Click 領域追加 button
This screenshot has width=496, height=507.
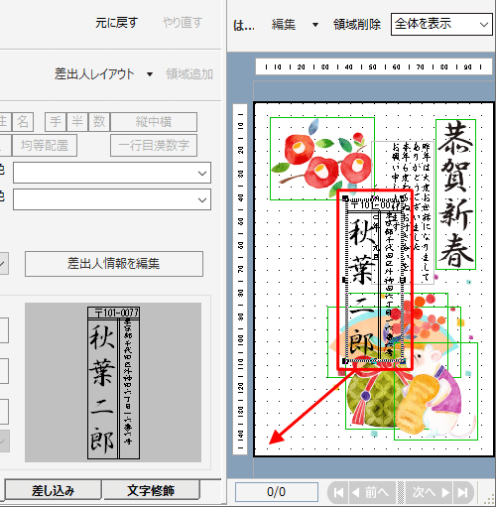[189, 74]
